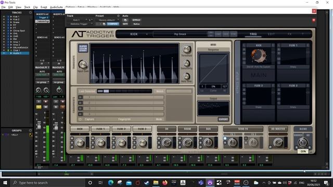
Task: Switch to the TRIG tab
Action: click(x=253, y=34)
